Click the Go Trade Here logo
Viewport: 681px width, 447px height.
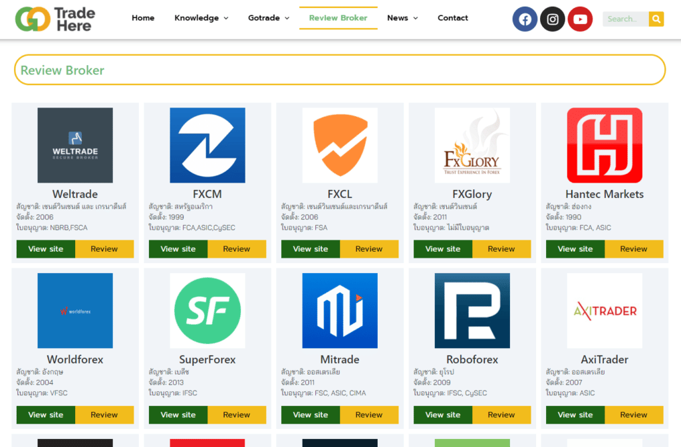55,19
